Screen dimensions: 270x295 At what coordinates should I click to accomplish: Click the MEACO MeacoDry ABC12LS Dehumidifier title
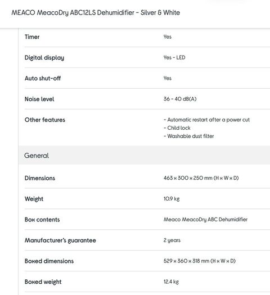point(96,13)
